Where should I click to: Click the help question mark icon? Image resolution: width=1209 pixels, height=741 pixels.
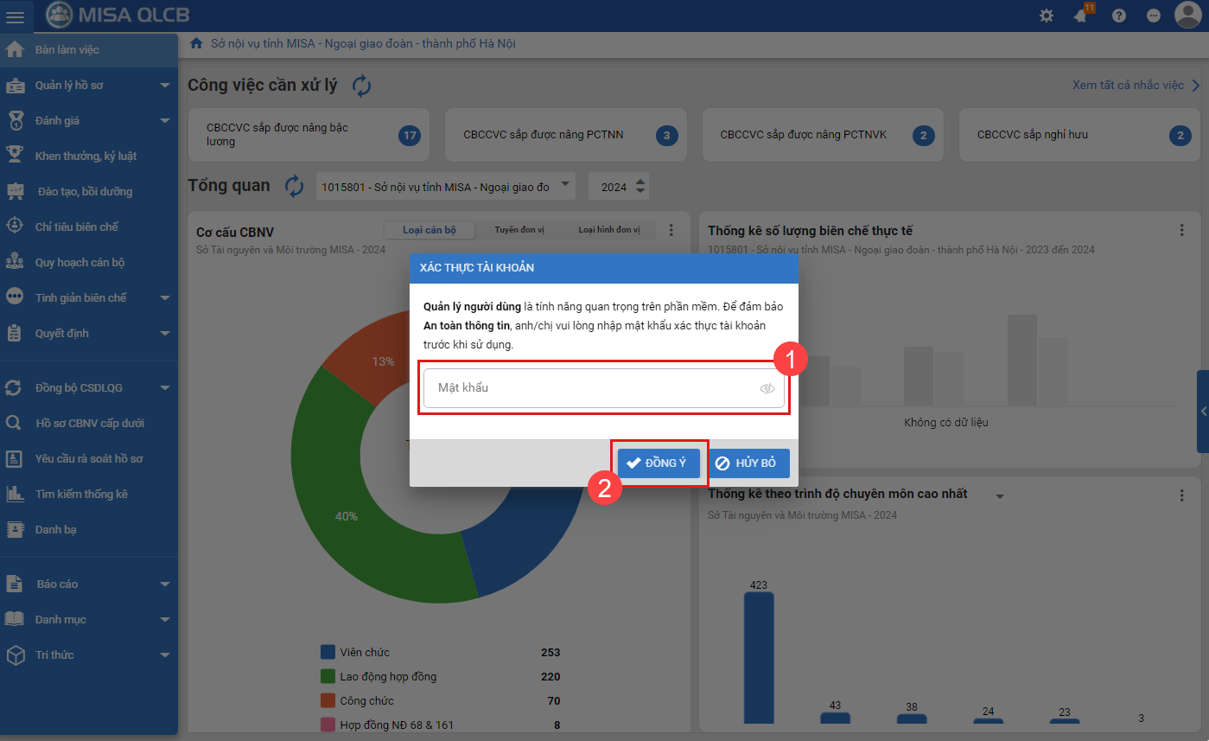click(x=1119, y=16)
